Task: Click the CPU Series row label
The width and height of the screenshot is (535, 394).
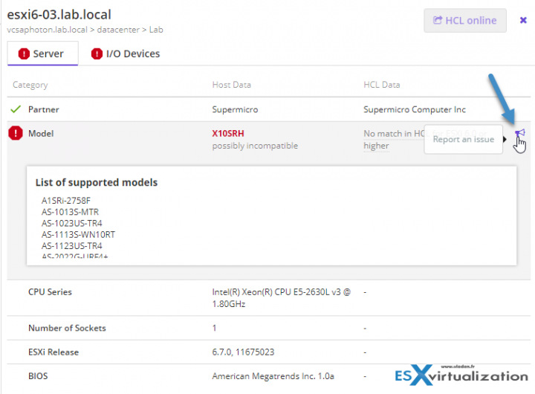Action: coord(51,292)
